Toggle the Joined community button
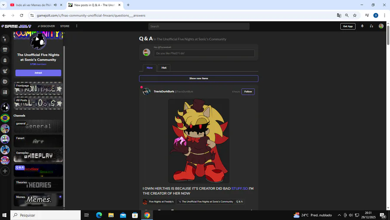This screenshot has width=390, height=220. tap(38, 73)
